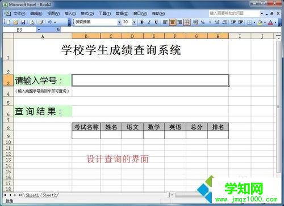
Task: Select the Format Painter brush icon
Action: [x=41, y=22]
